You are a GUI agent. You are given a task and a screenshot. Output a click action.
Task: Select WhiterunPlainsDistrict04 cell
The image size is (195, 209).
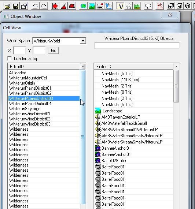(x=44, y=104)
